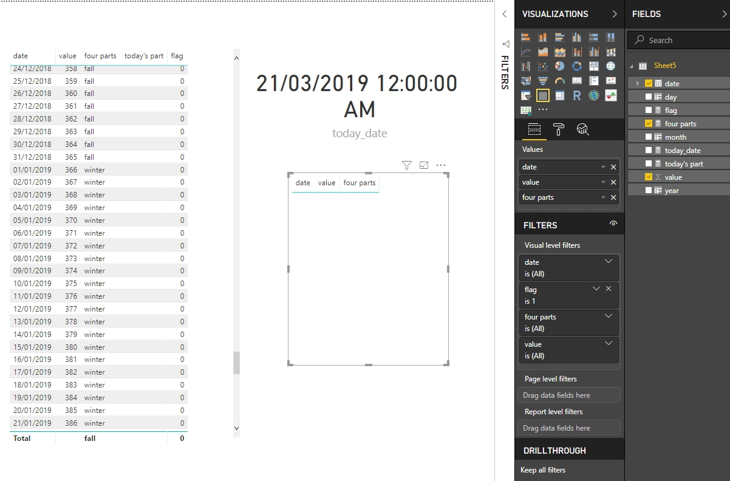Sort the table by today's part column header
Image resolution: width=730 pixels, height=481 pixels.
point(144,56)
